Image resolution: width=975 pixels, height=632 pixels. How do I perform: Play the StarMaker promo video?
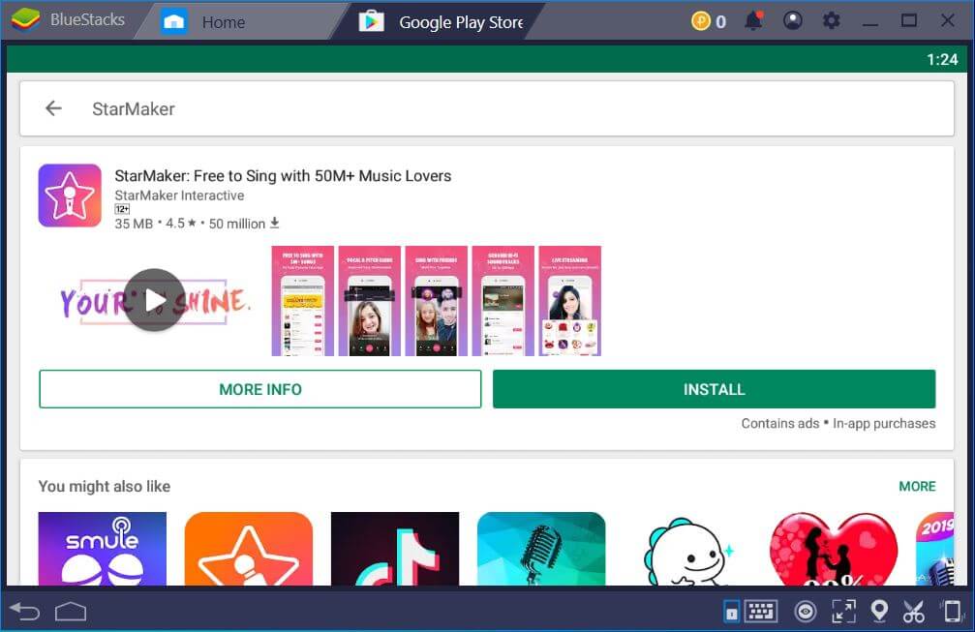tap(154, 300)
